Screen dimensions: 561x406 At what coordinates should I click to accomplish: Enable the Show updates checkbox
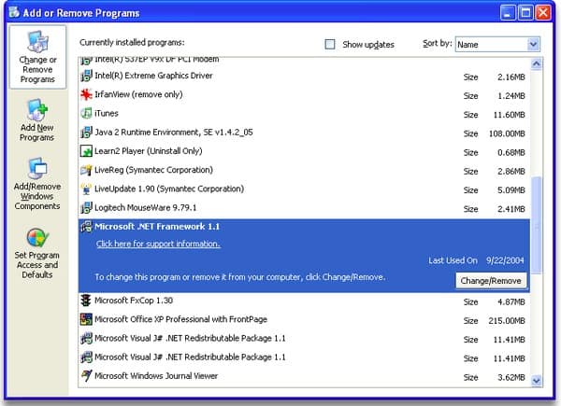pos(329,44)
